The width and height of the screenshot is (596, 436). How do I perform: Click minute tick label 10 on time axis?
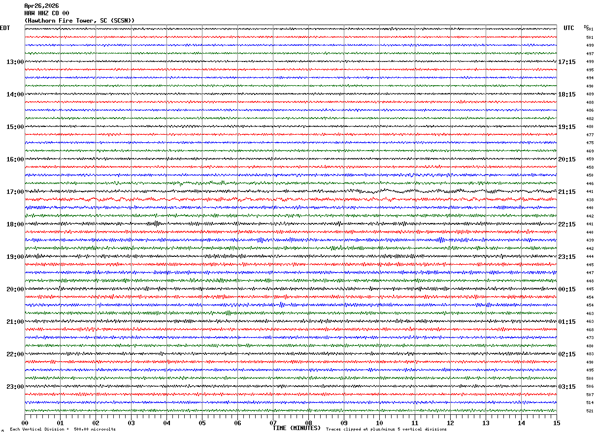379,423
